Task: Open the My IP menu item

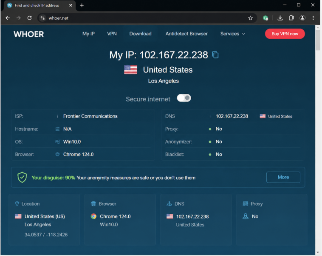Action: pyautogui.click(x=88, y=34)
